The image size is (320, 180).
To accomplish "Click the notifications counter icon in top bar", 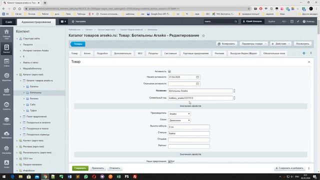I will tap(63, 21).
